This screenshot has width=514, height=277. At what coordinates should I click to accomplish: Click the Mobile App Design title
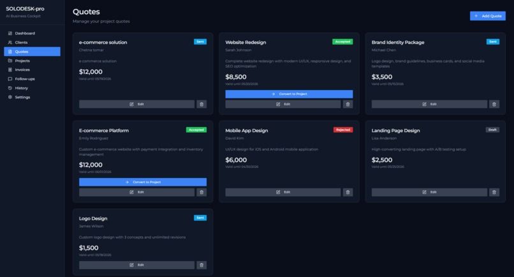coord(247,130)
